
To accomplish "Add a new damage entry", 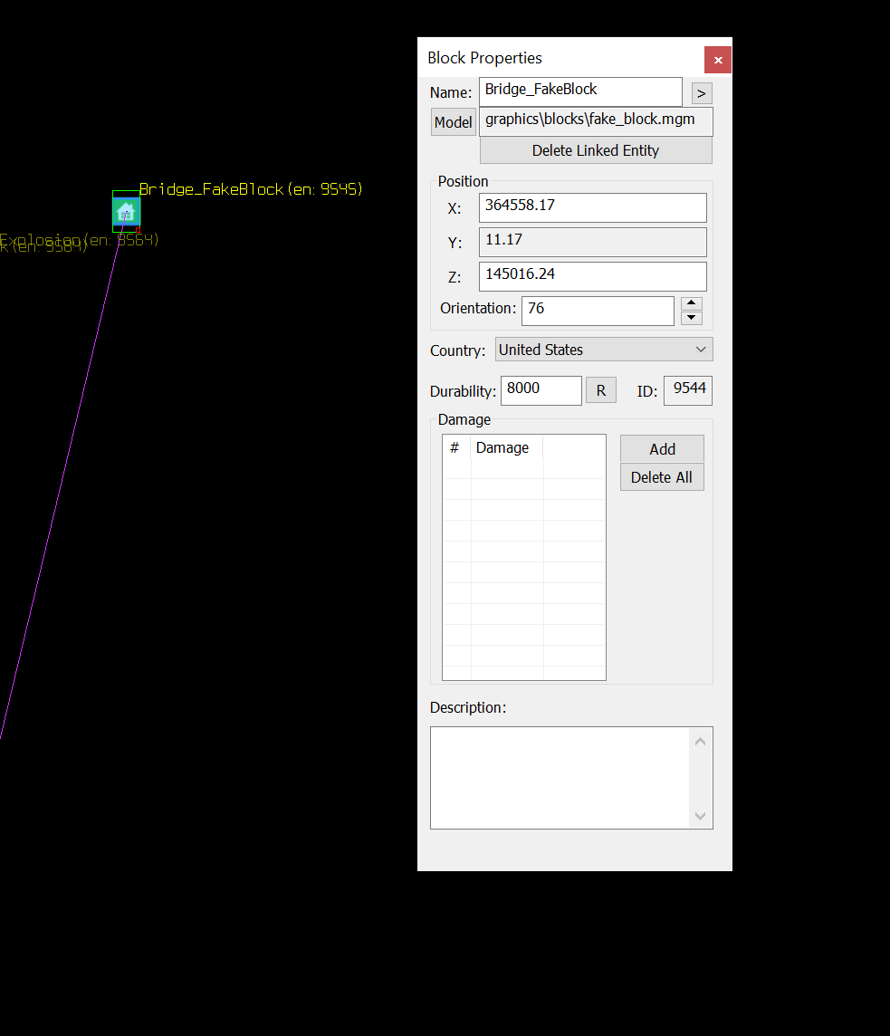I will (x=662, y=448).
